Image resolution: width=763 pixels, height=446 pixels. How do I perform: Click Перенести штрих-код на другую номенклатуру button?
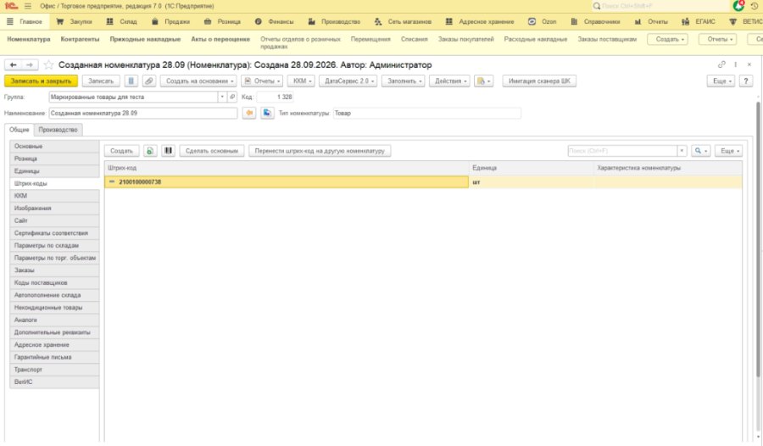tap(320, 151)
